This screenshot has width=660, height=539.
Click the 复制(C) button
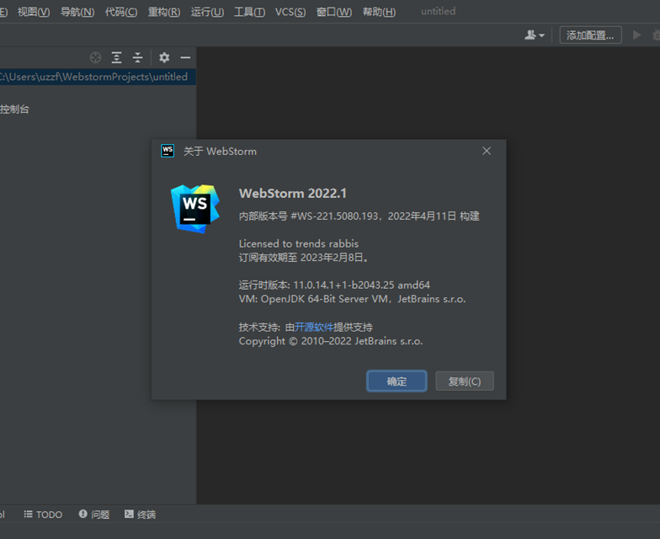coord(465,381)
